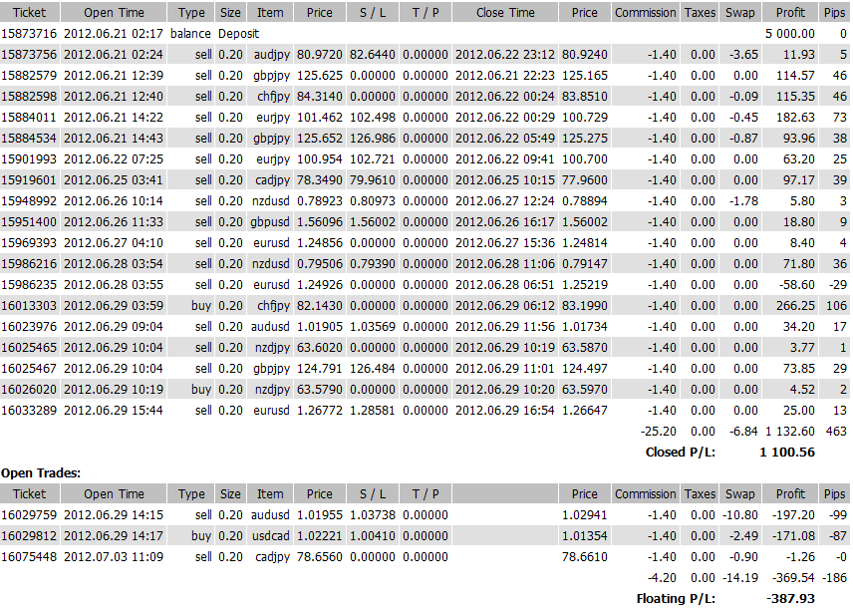Select ticket 15884011 eurjpy trade row
The width and height of the screenshot is (853, 612).
tap(29, 117)
